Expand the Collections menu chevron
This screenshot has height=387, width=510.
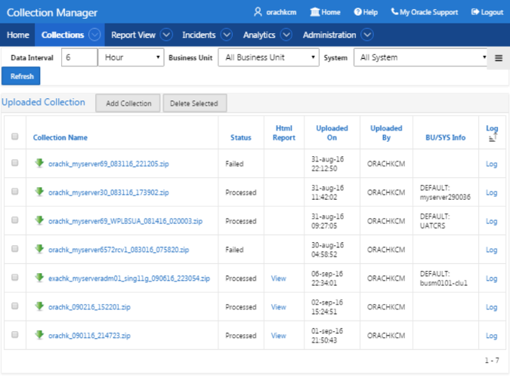[94, 35]
